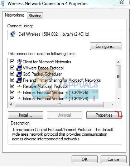Click the Dell Wireless adapter icon
This screenshot has width=130, height=167.
13,35
